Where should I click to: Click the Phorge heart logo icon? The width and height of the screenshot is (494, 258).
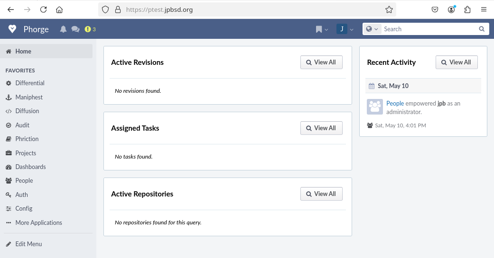pyautogui.click(x=12, y=29)
